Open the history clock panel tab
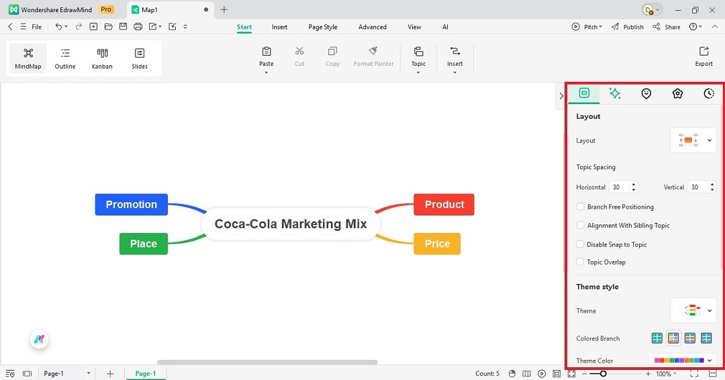This screenshot has width=725, height=380. click(709, 93)
